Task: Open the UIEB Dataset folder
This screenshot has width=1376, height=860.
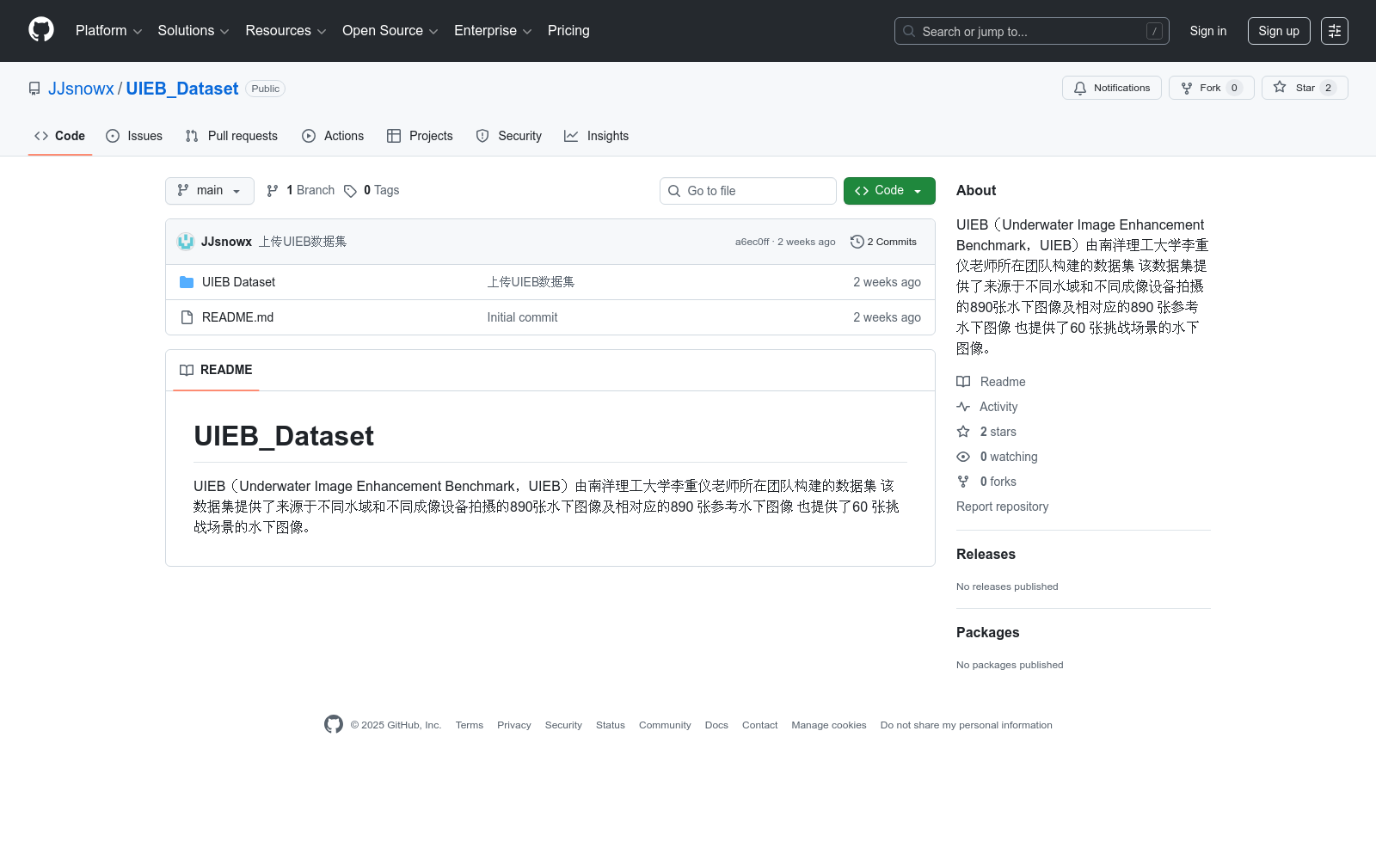Action: [238, 282]
